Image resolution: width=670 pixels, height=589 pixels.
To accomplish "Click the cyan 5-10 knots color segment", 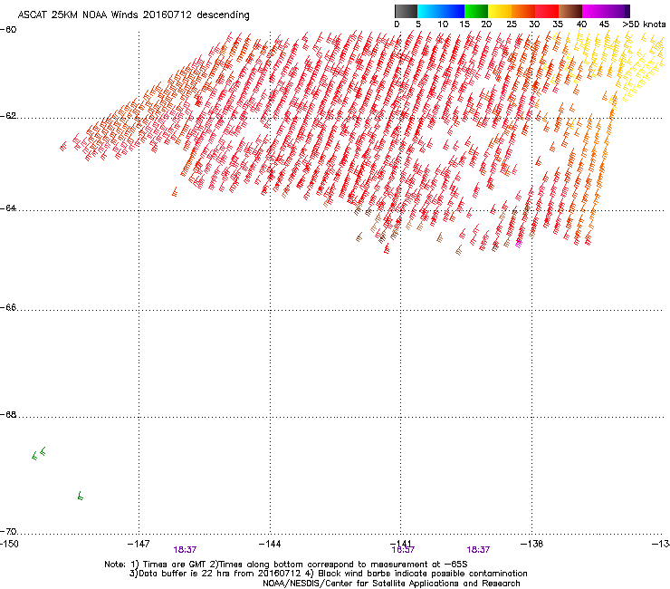I will pyautogui.click(x=429, y=11).
